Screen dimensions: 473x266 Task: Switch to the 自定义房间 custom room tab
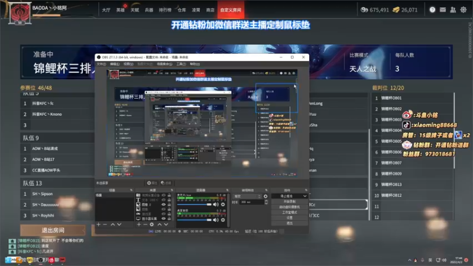click(231, 10)
